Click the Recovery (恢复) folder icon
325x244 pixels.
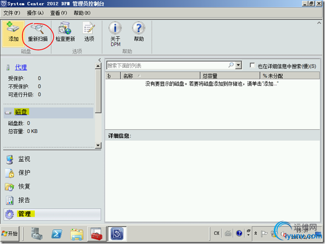[9, 187]
